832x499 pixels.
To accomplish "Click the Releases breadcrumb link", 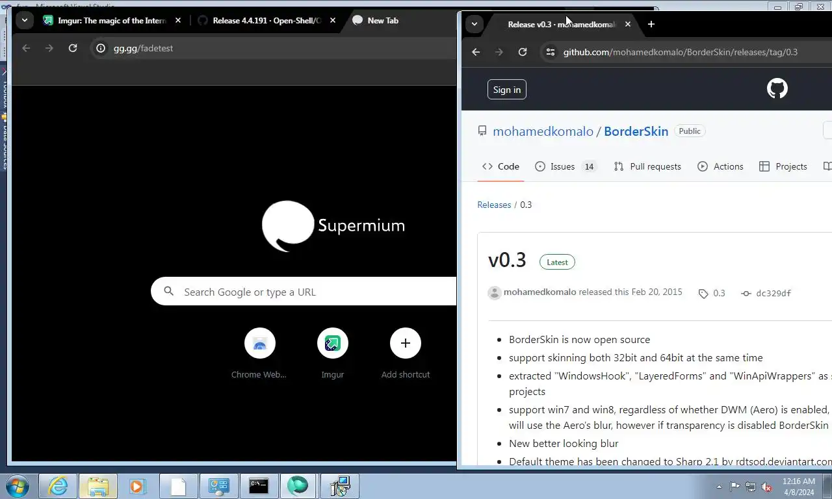I will [494, 205].
